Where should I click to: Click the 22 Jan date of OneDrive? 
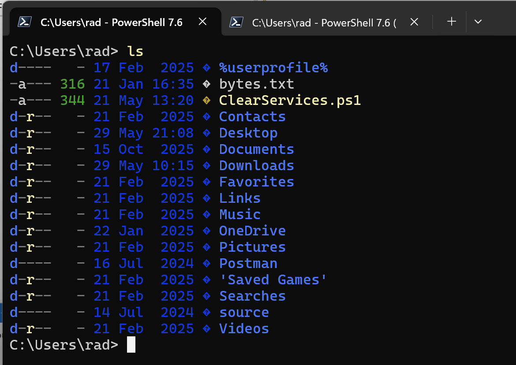pyautogui.click(x=119, y=231)
